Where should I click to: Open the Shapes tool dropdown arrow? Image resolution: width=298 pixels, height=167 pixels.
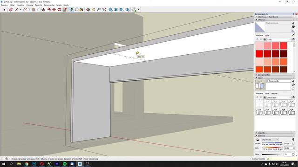(38, 9)
